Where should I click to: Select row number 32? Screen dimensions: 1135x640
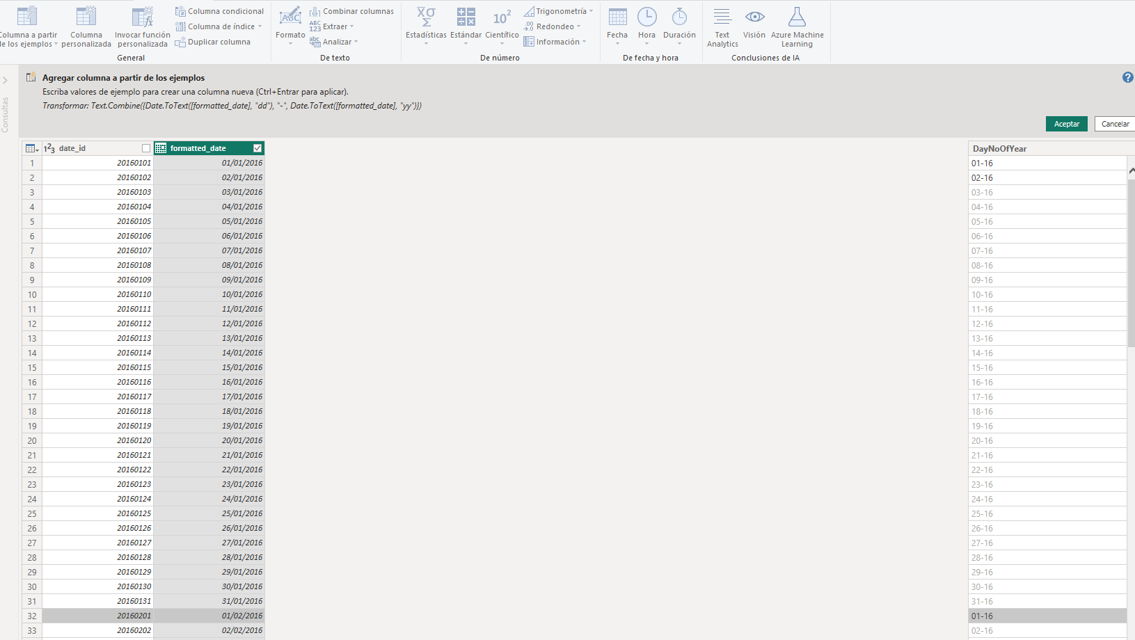[32, 616]
